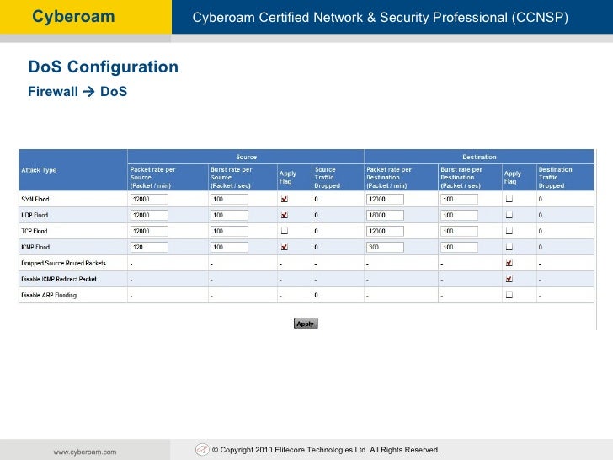Click the ICMP Flood row label
The image size is (613, 460).
35,247
